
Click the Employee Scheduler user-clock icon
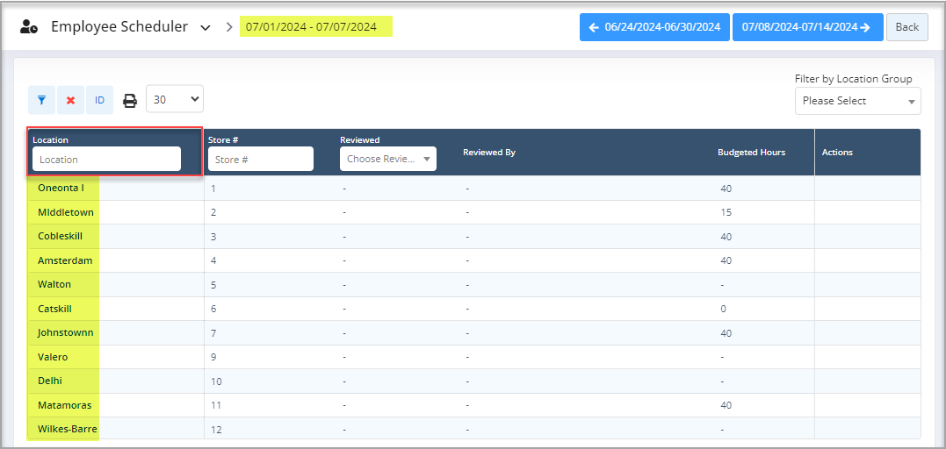[29, 27]
